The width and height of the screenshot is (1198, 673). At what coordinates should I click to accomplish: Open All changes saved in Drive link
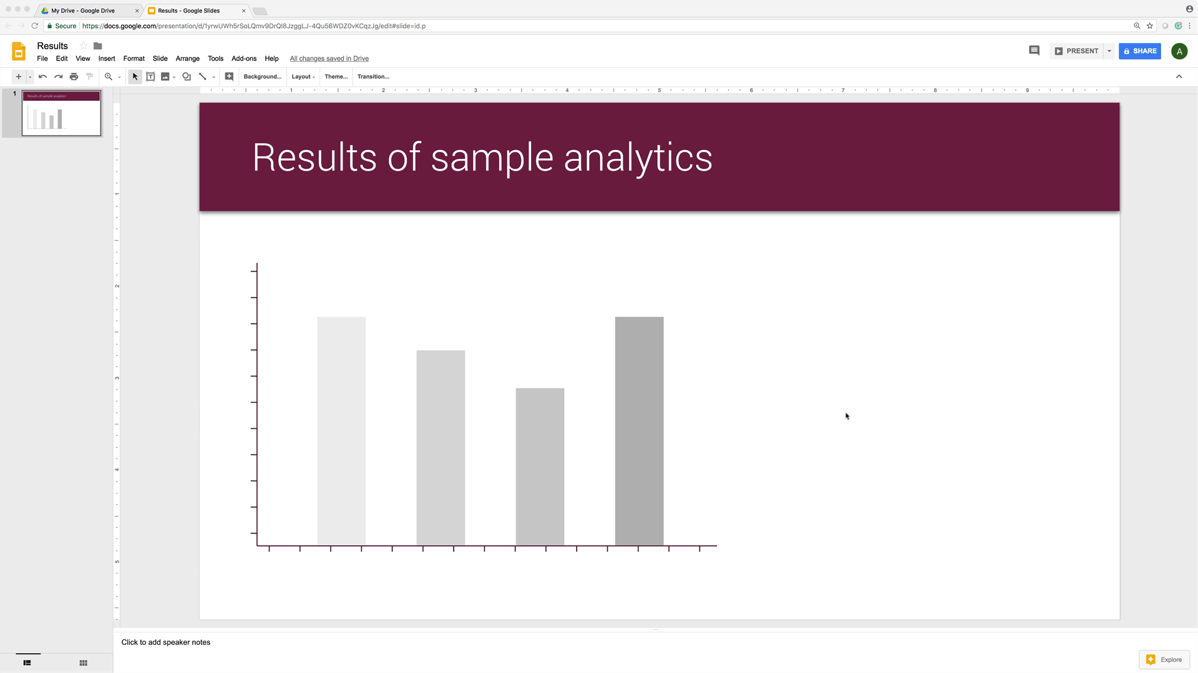(329, 59)
